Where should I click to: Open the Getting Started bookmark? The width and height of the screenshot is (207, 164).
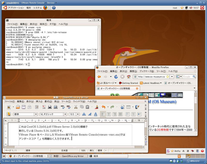click(x=128, y=83)
